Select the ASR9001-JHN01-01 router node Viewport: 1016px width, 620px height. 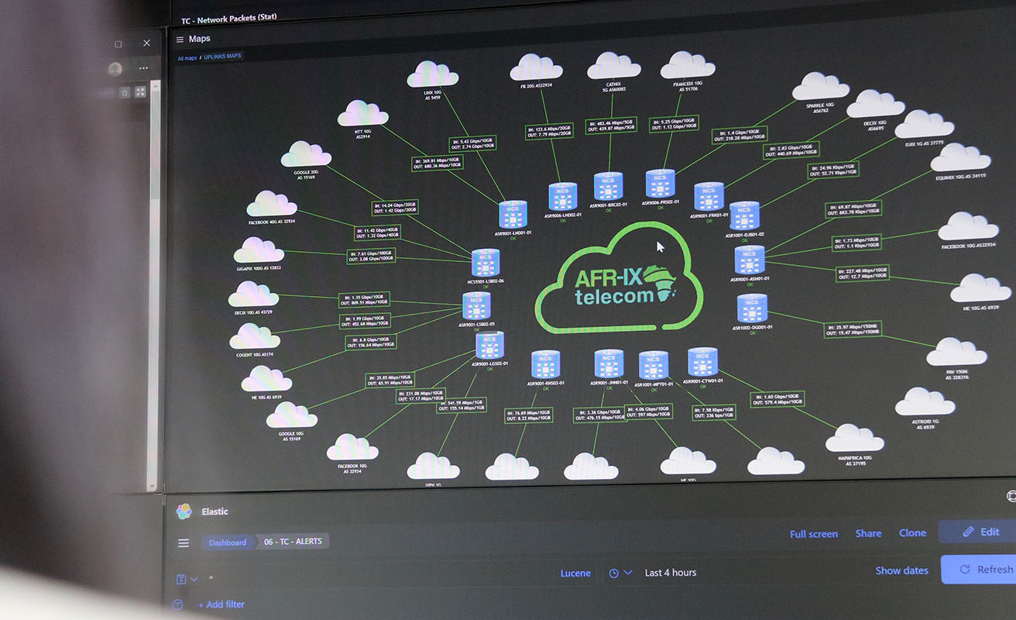pyautogui.click(x=609, y=364)
